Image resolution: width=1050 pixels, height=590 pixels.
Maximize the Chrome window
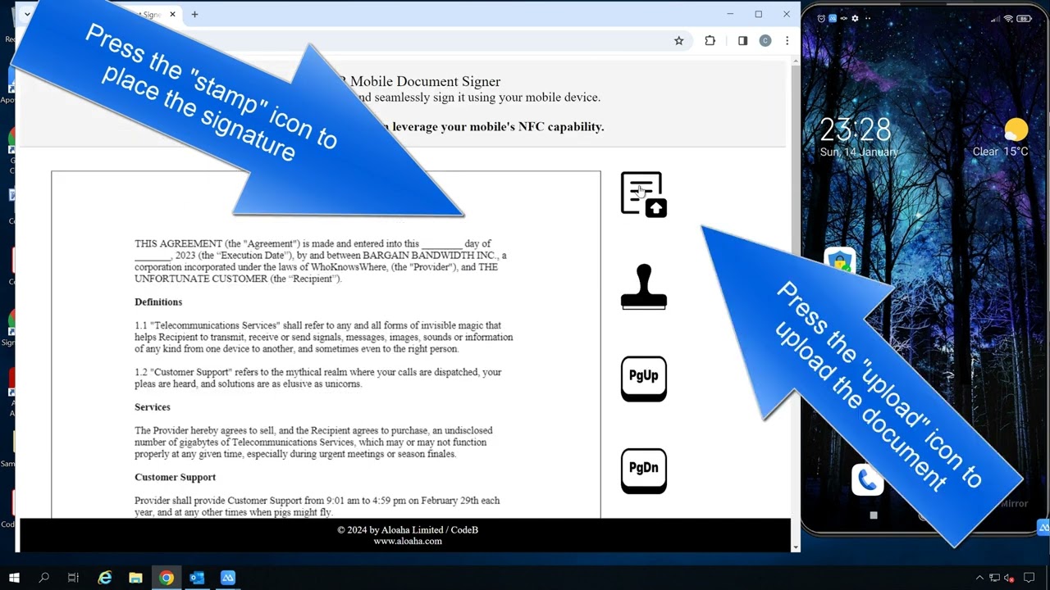(x=759, y=14)
